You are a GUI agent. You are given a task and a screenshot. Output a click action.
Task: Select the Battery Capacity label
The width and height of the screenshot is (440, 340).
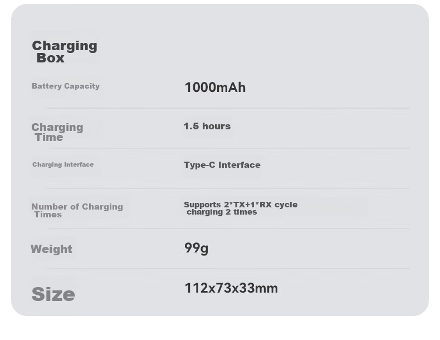click(x=66, y=86)
